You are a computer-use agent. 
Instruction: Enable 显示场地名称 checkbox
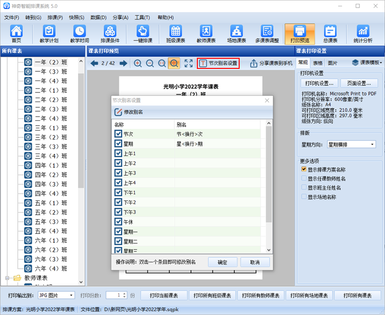click(304, 197)
